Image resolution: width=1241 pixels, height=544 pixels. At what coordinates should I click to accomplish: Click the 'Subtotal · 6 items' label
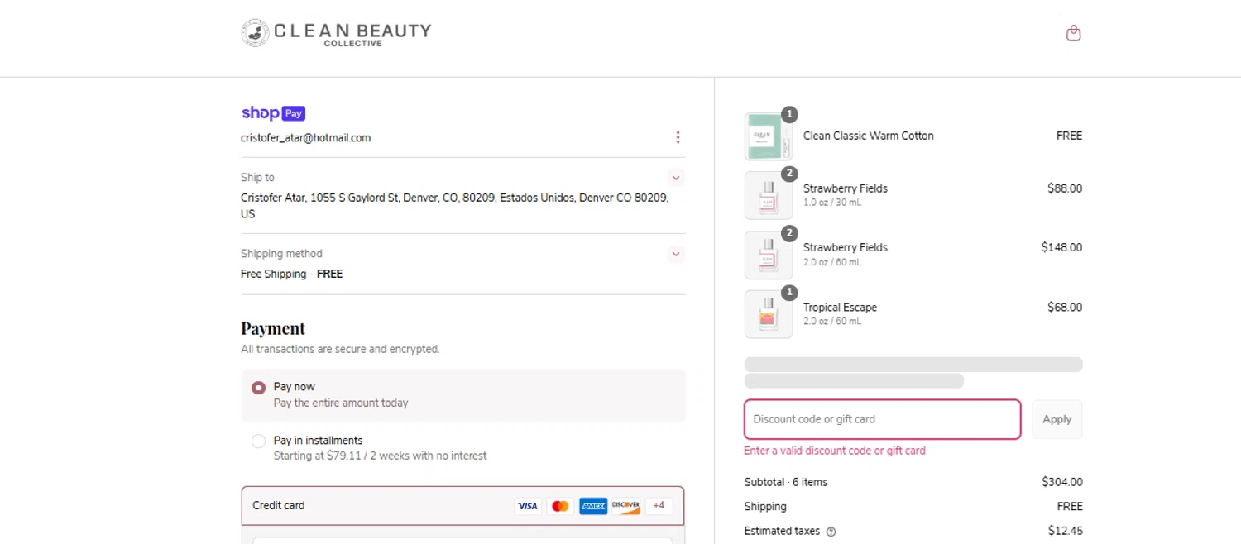(785, 482)
